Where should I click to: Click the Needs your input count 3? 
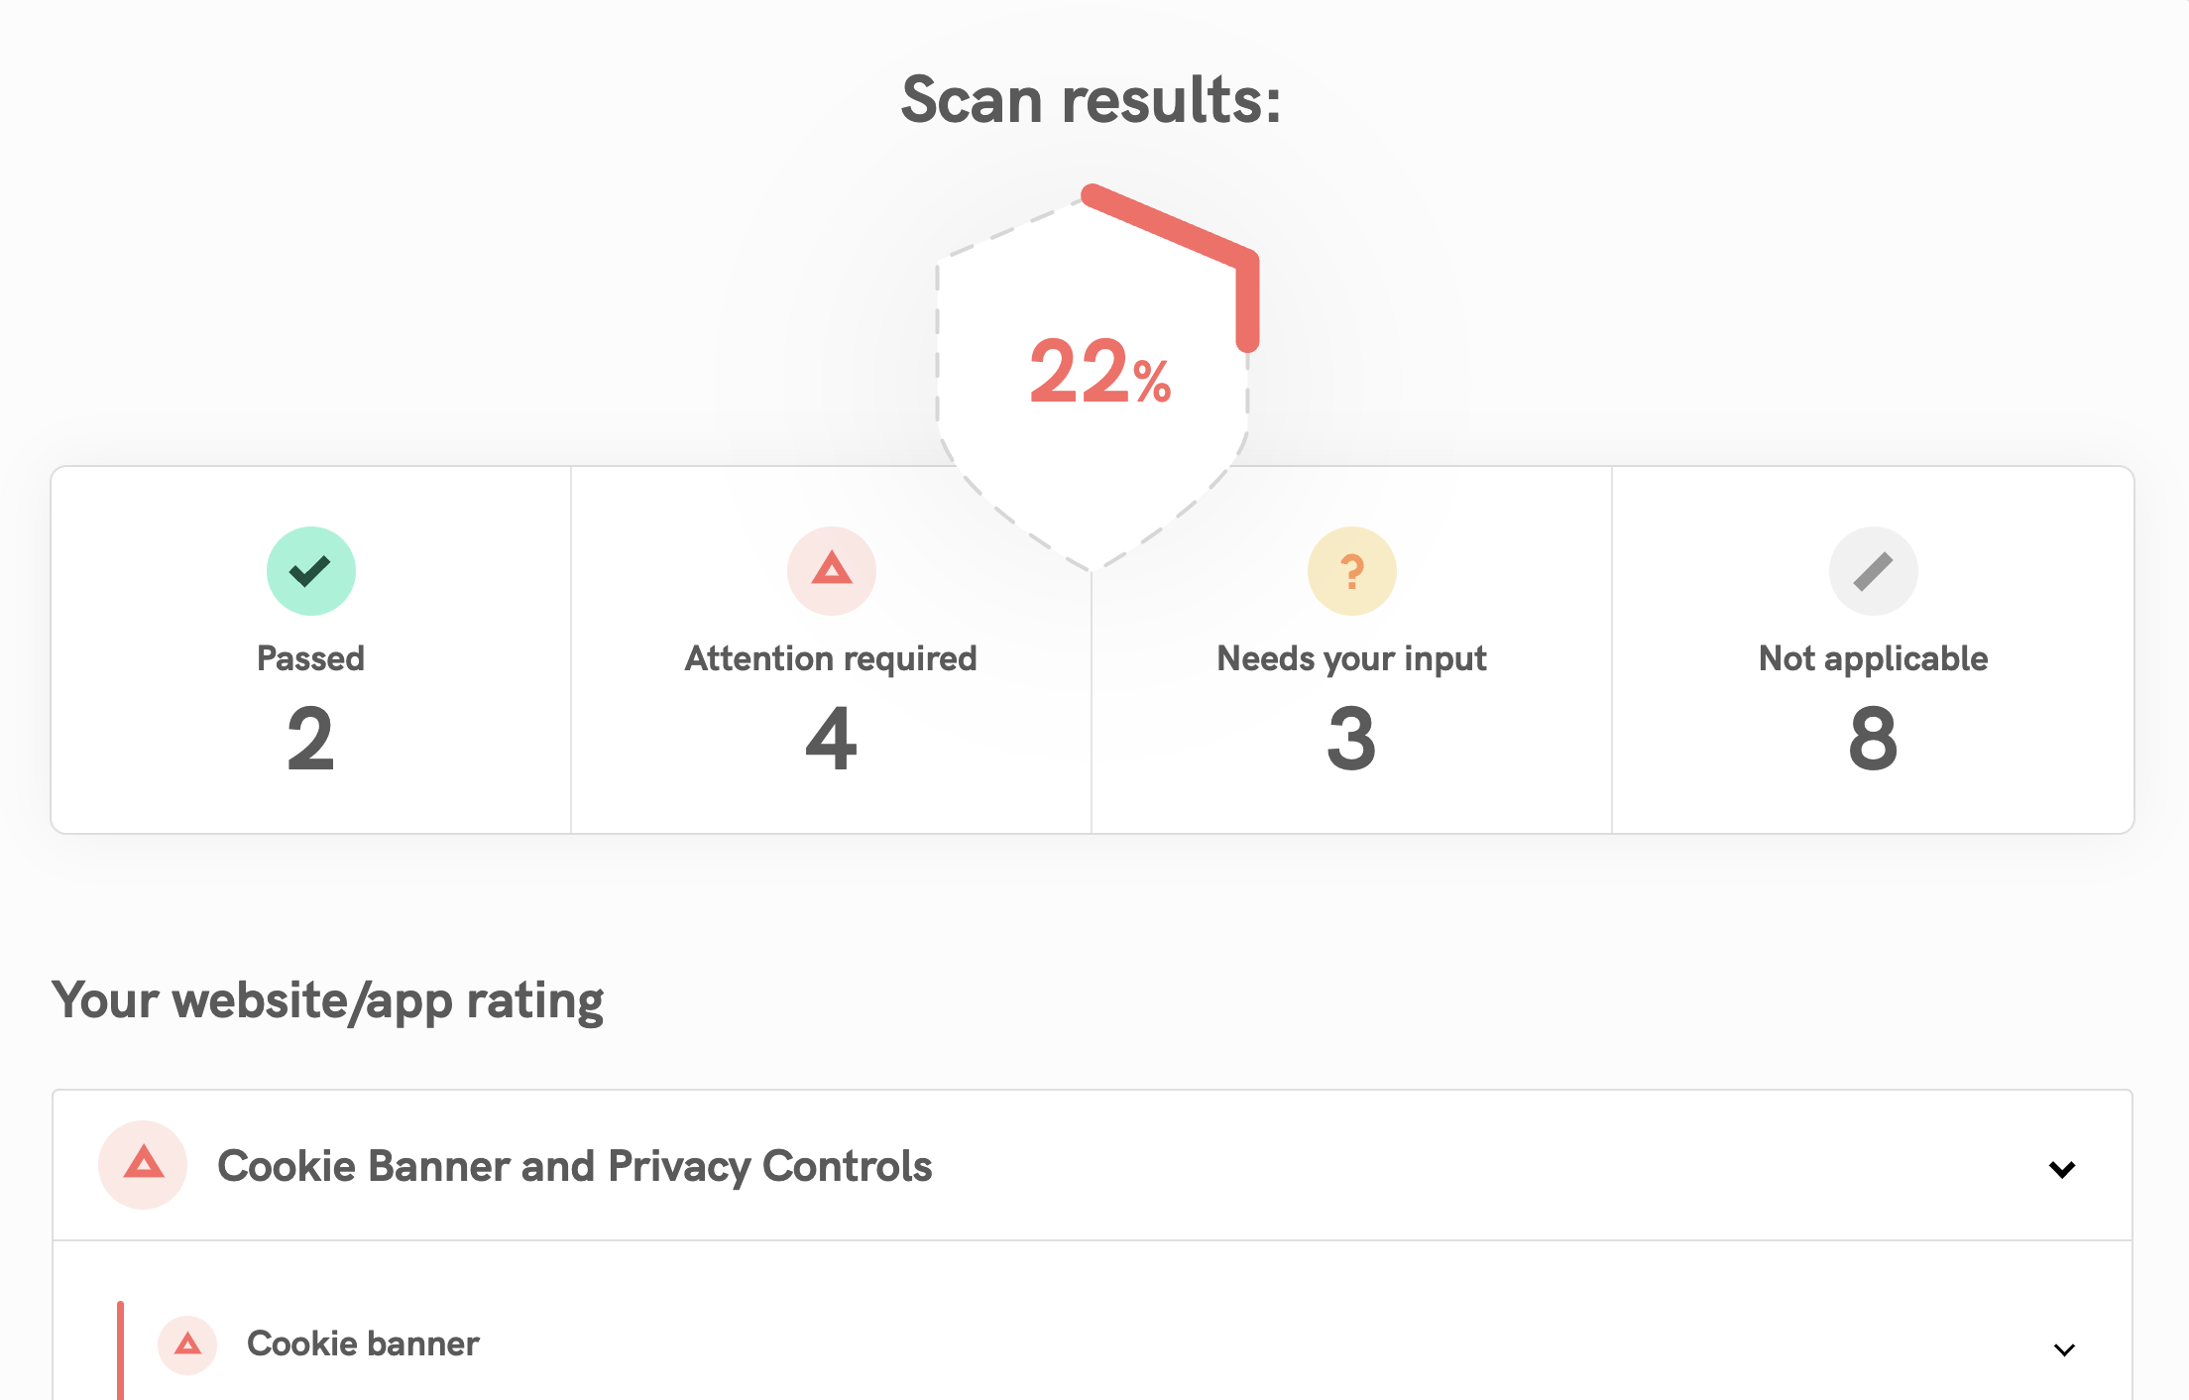click(1351, 739)
